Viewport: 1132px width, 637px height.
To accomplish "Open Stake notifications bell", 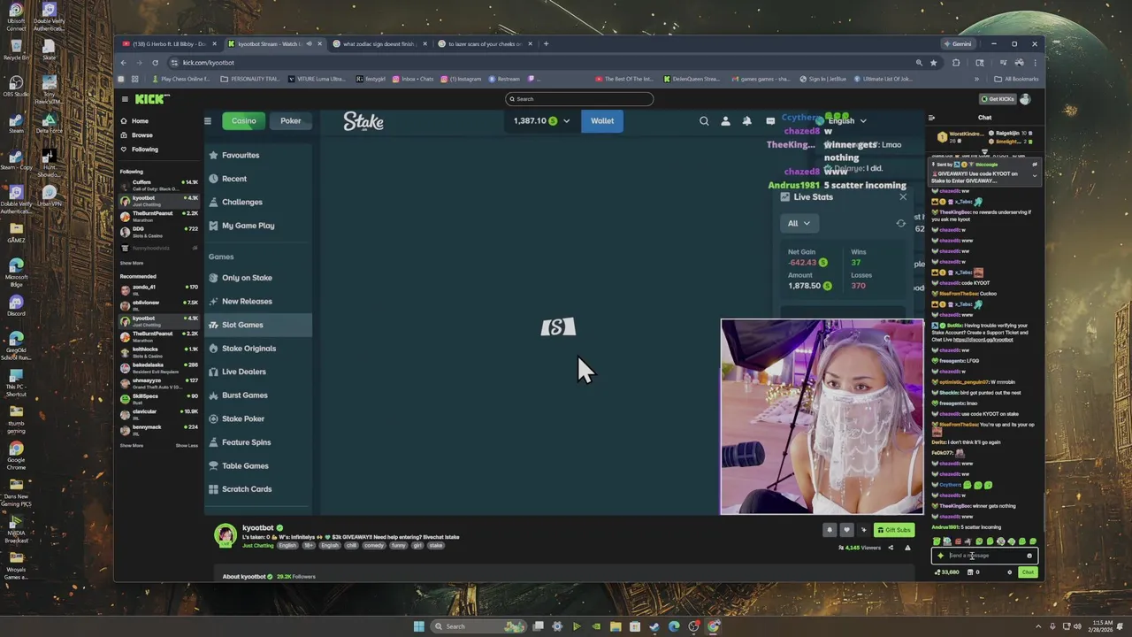I will 747,121.
